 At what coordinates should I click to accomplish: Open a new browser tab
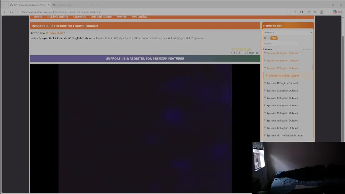[x=98, y=5]
